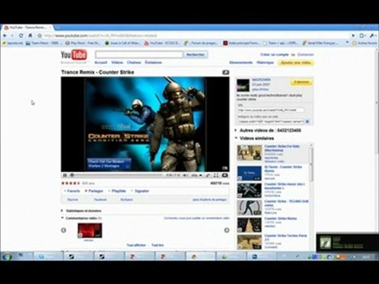Open the browser home page icon
This screenshot has width=379, height=284.
pyautogui.click(x=30, y=35)
